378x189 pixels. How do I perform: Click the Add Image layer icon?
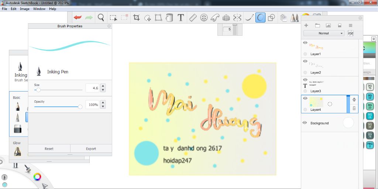[328, 25]
